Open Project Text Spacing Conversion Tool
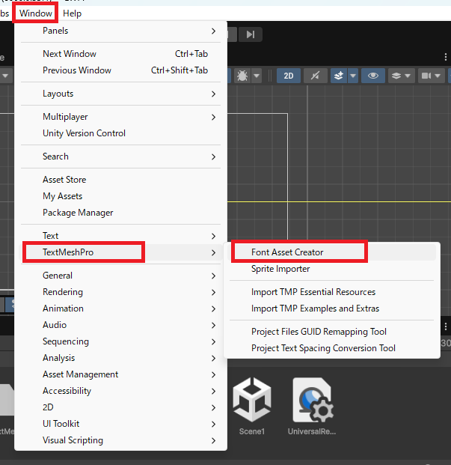The image size is (451, 465). [331, 348]
